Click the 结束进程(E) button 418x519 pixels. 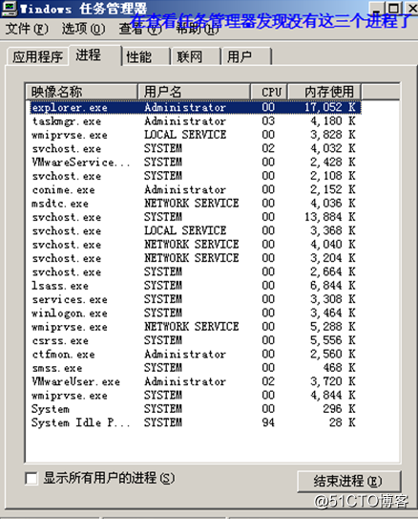click(x=349, y=481)
